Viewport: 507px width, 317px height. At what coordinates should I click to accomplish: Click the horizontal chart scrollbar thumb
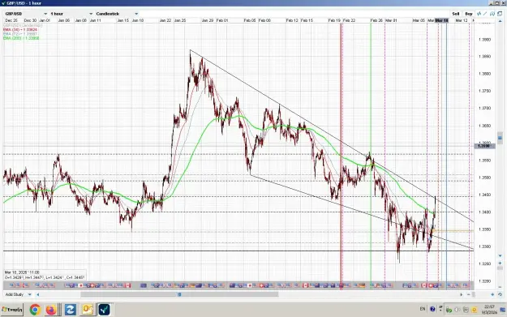pos(179,294)
